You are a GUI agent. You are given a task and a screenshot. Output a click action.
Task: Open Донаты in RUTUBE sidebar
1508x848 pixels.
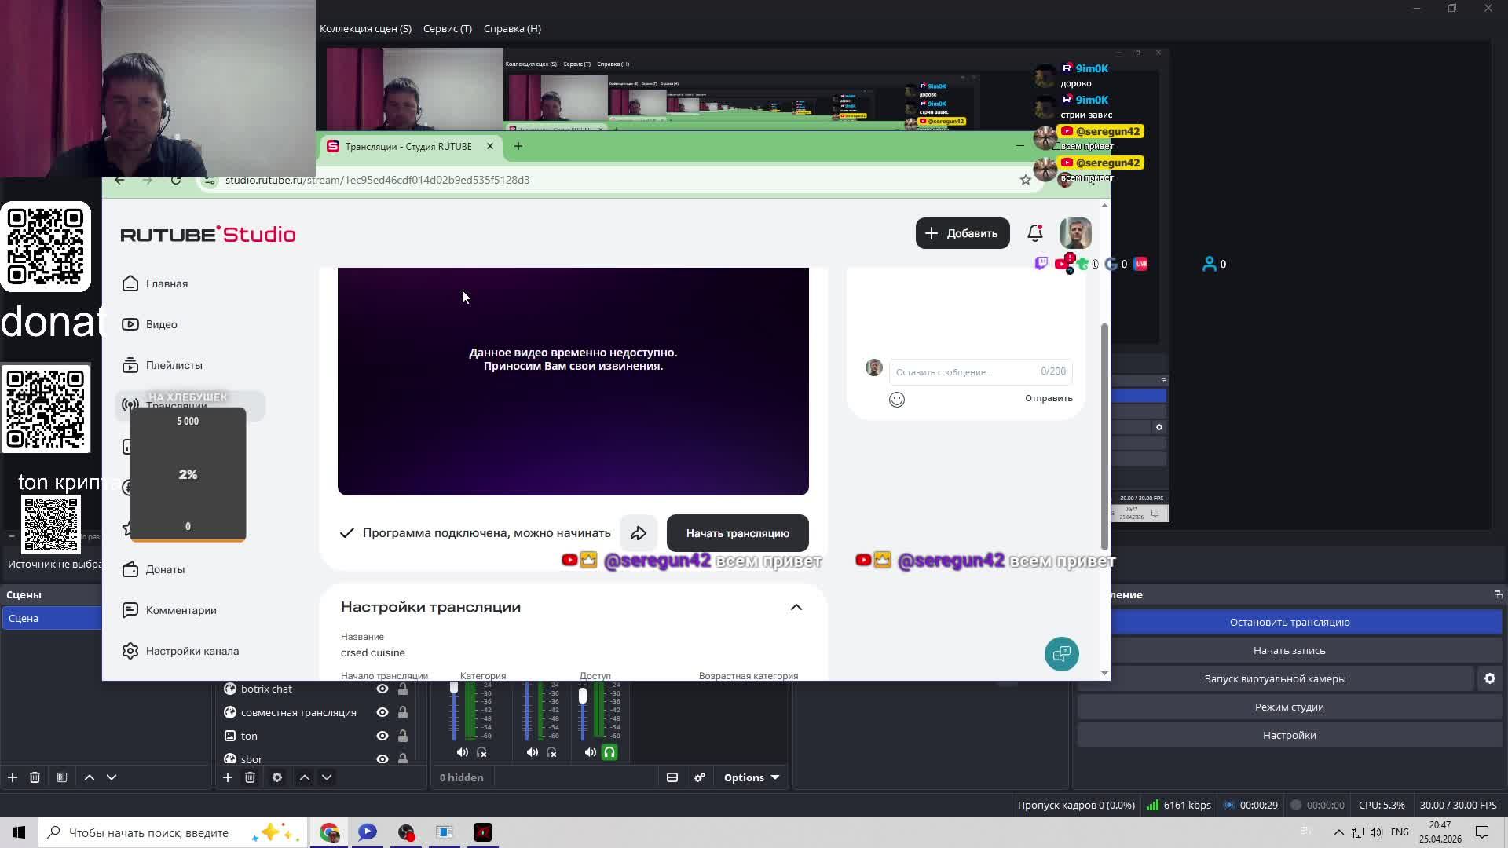point(165,569)
